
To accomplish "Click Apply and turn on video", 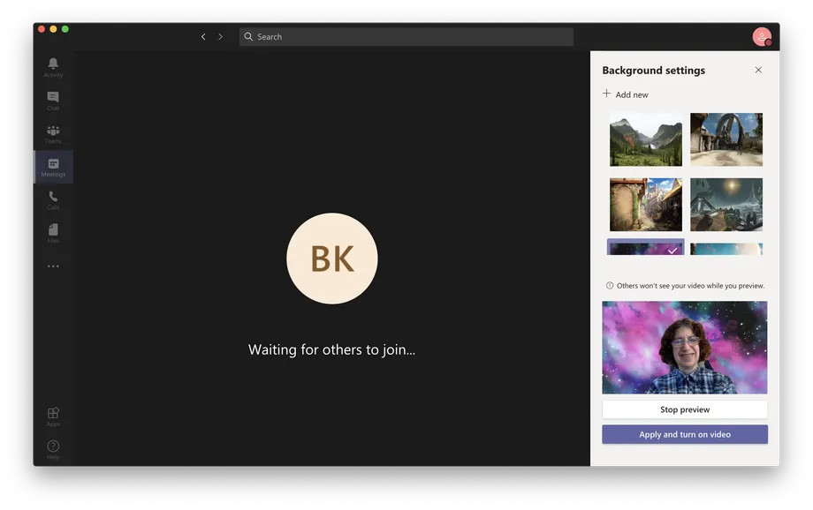I will click(x=684, y=434).
